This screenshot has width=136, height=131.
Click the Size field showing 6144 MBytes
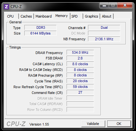(40, 33)
